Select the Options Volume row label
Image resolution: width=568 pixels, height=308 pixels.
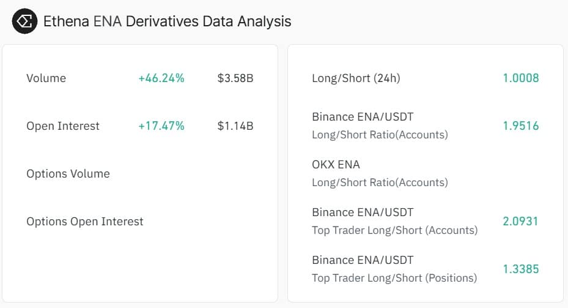coord(68,174)
